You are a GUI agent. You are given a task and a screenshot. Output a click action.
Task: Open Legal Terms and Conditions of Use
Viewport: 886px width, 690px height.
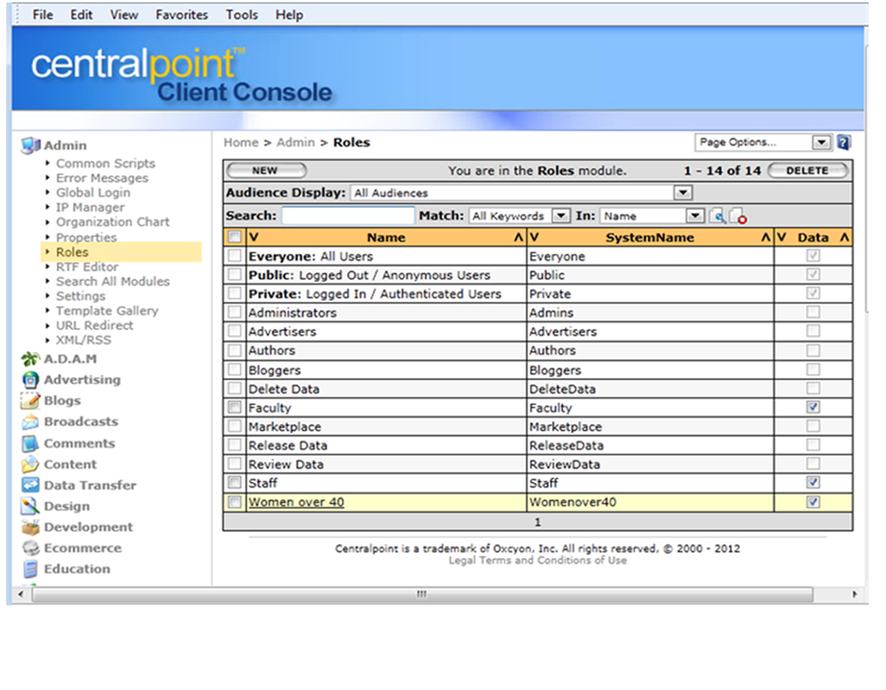click(538, 560)
